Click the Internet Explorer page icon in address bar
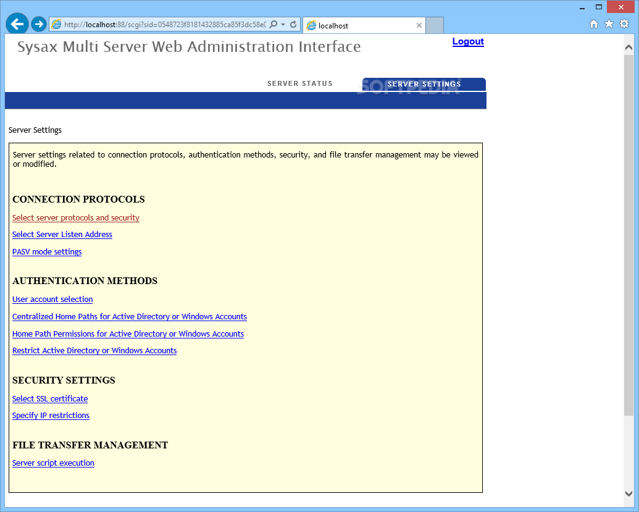 coord(56,25)
